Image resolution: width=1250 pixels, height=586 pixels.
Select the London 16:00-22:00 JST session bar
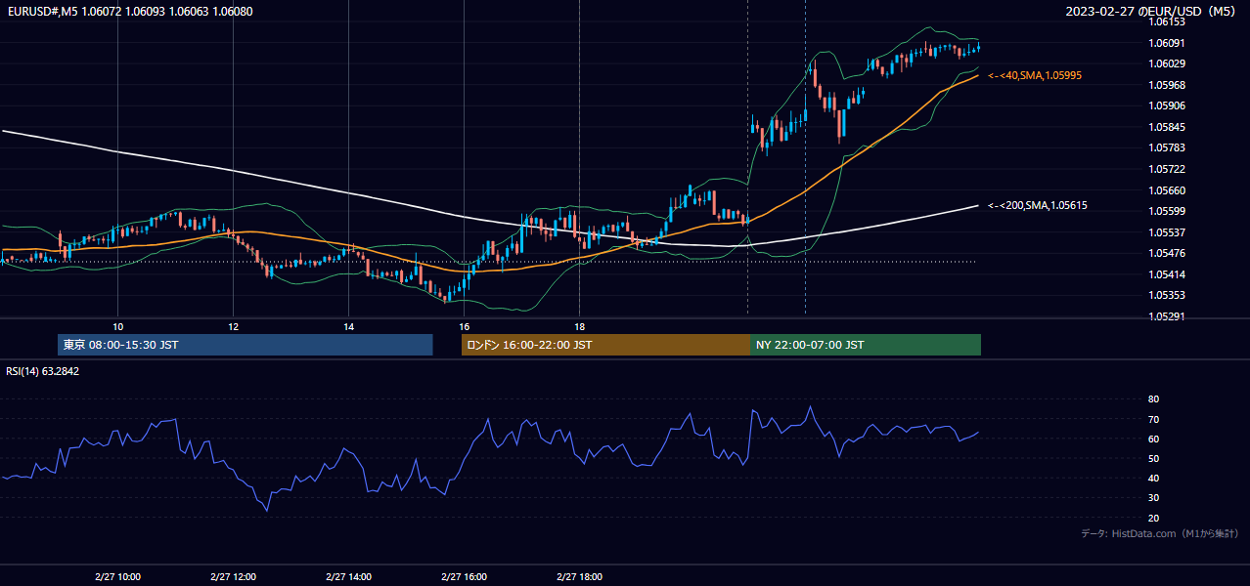[605, 345]
